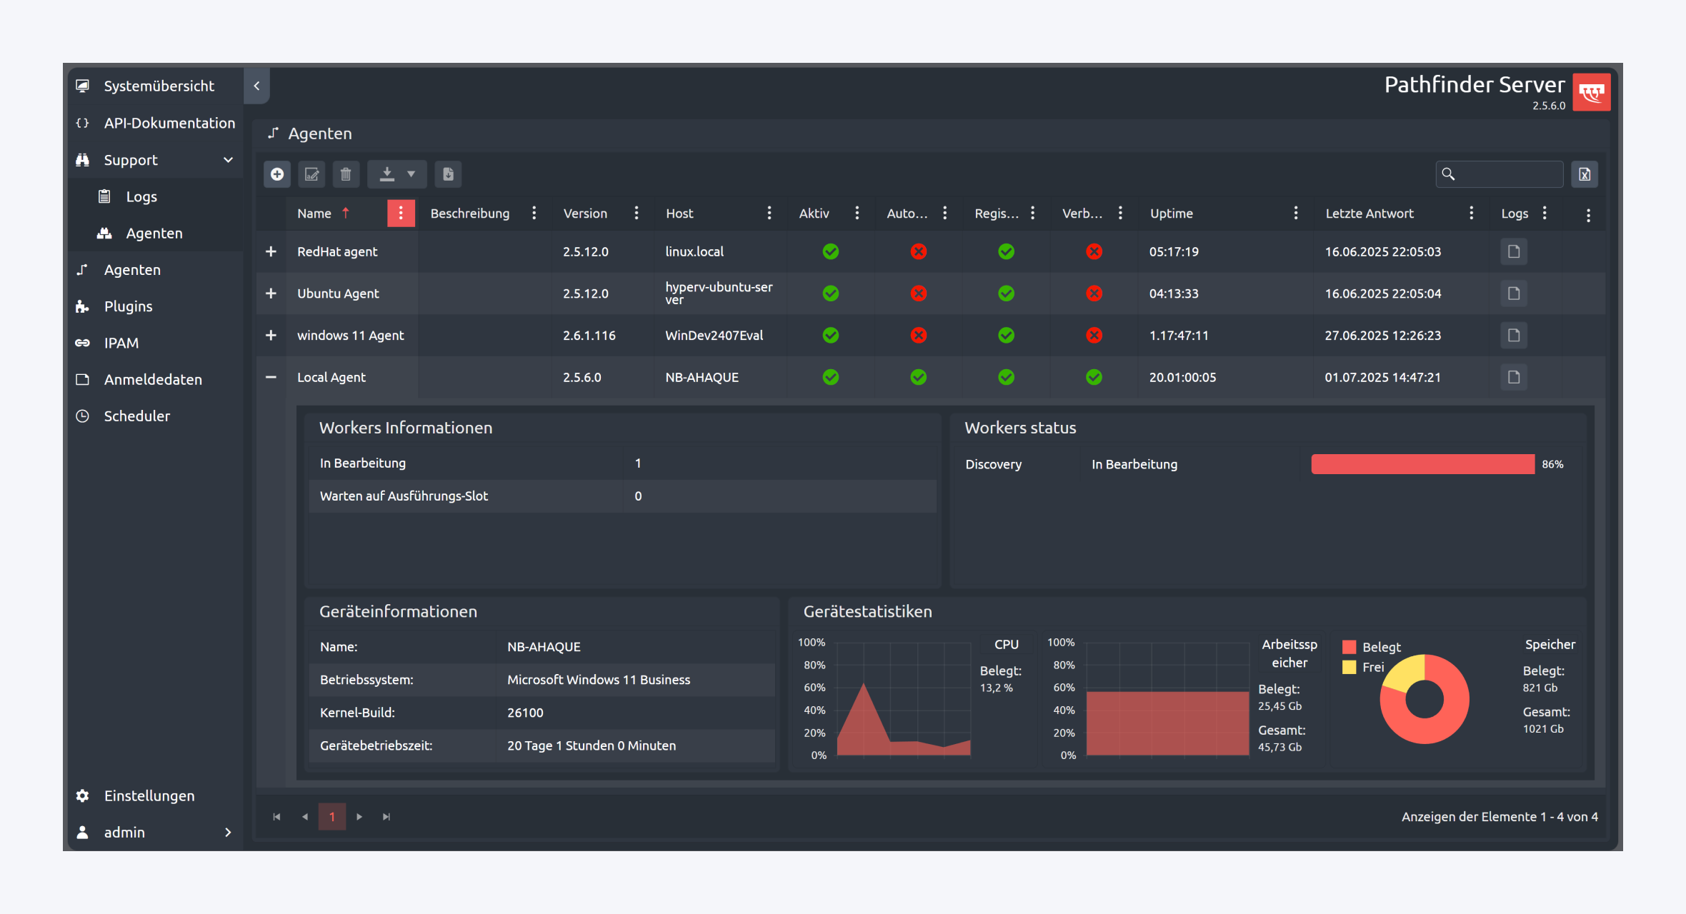
Task: Click the agent search input field
Action: coord(1507,174)
